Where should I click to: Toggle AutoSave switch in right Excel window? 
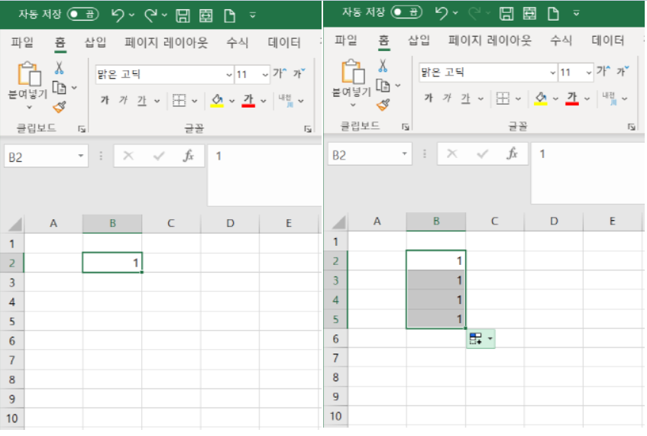pyautogui.click(x=406, y=12)
